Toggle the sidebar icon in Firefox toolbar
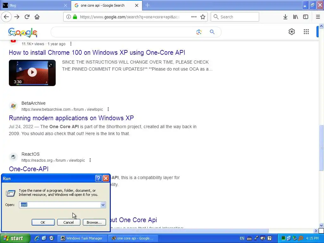The height and width of the screenshot is (243, 324). (x=306, y=17)
